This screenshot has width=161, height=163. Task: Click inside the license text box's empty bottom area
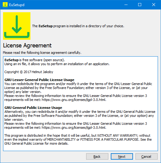80,148
